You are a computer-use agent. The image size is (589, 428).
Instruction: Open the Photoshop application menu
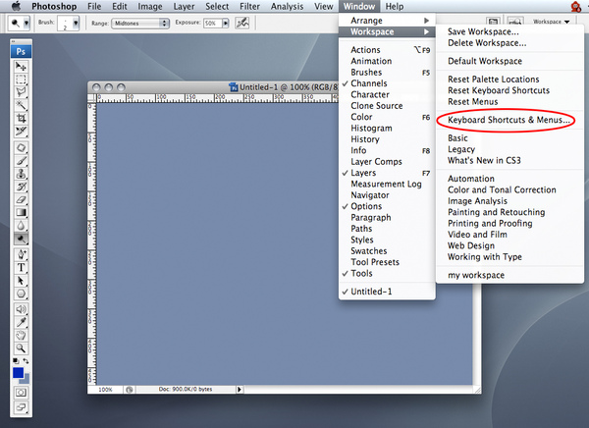pyautogui.click(x=54, y=7)
